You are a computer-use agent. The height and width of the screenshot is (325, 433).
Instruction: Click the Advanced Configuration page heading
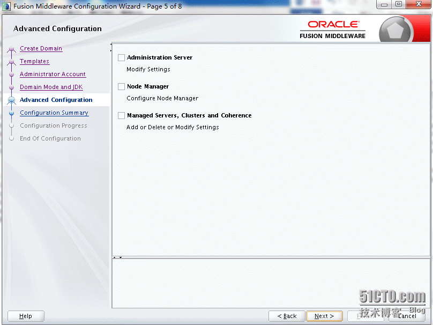(57, 28)
